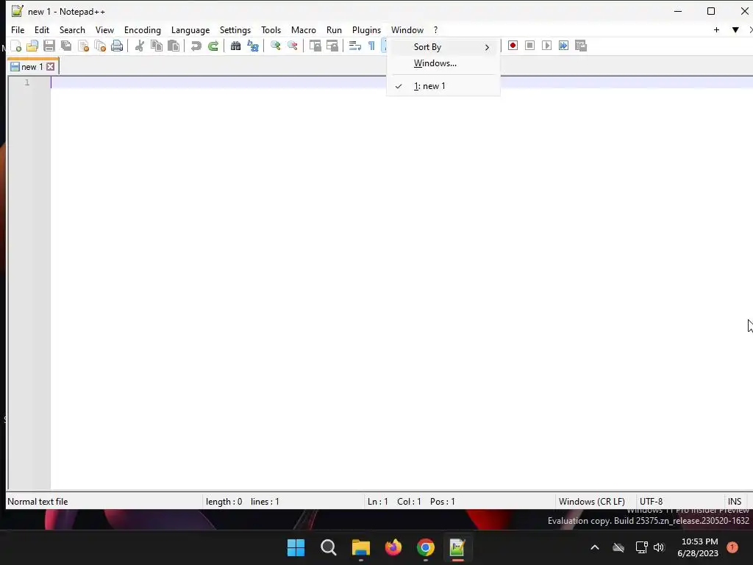
Task: Choose Windows... from the Window menu
Action: tap(443, 63)
